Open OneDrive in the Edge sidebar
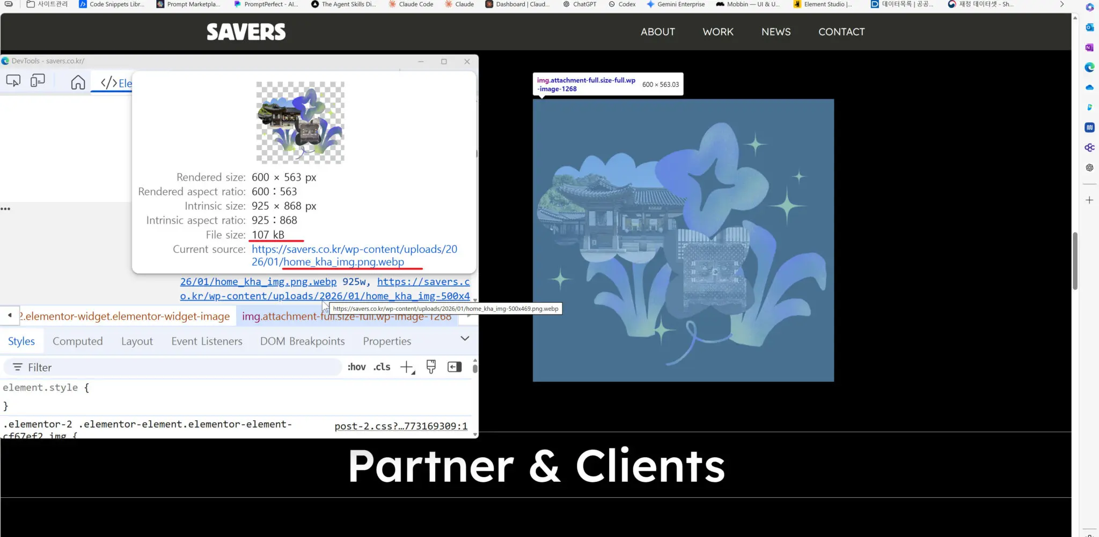The image size is (1099, 537). 1089,87
